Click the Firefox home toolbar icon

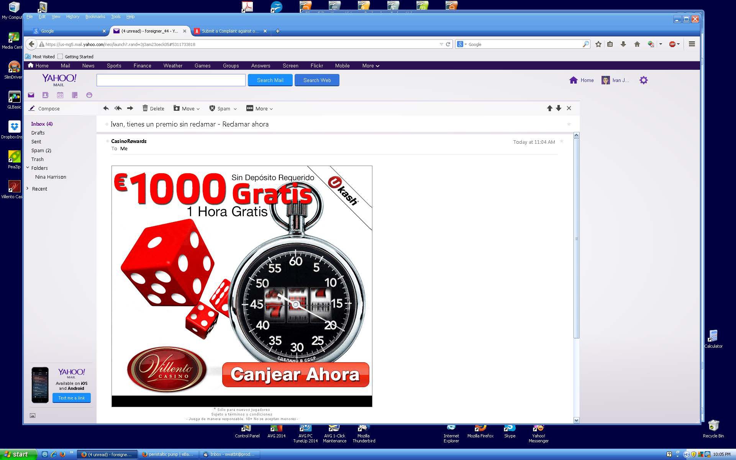[x=637, y=44]
